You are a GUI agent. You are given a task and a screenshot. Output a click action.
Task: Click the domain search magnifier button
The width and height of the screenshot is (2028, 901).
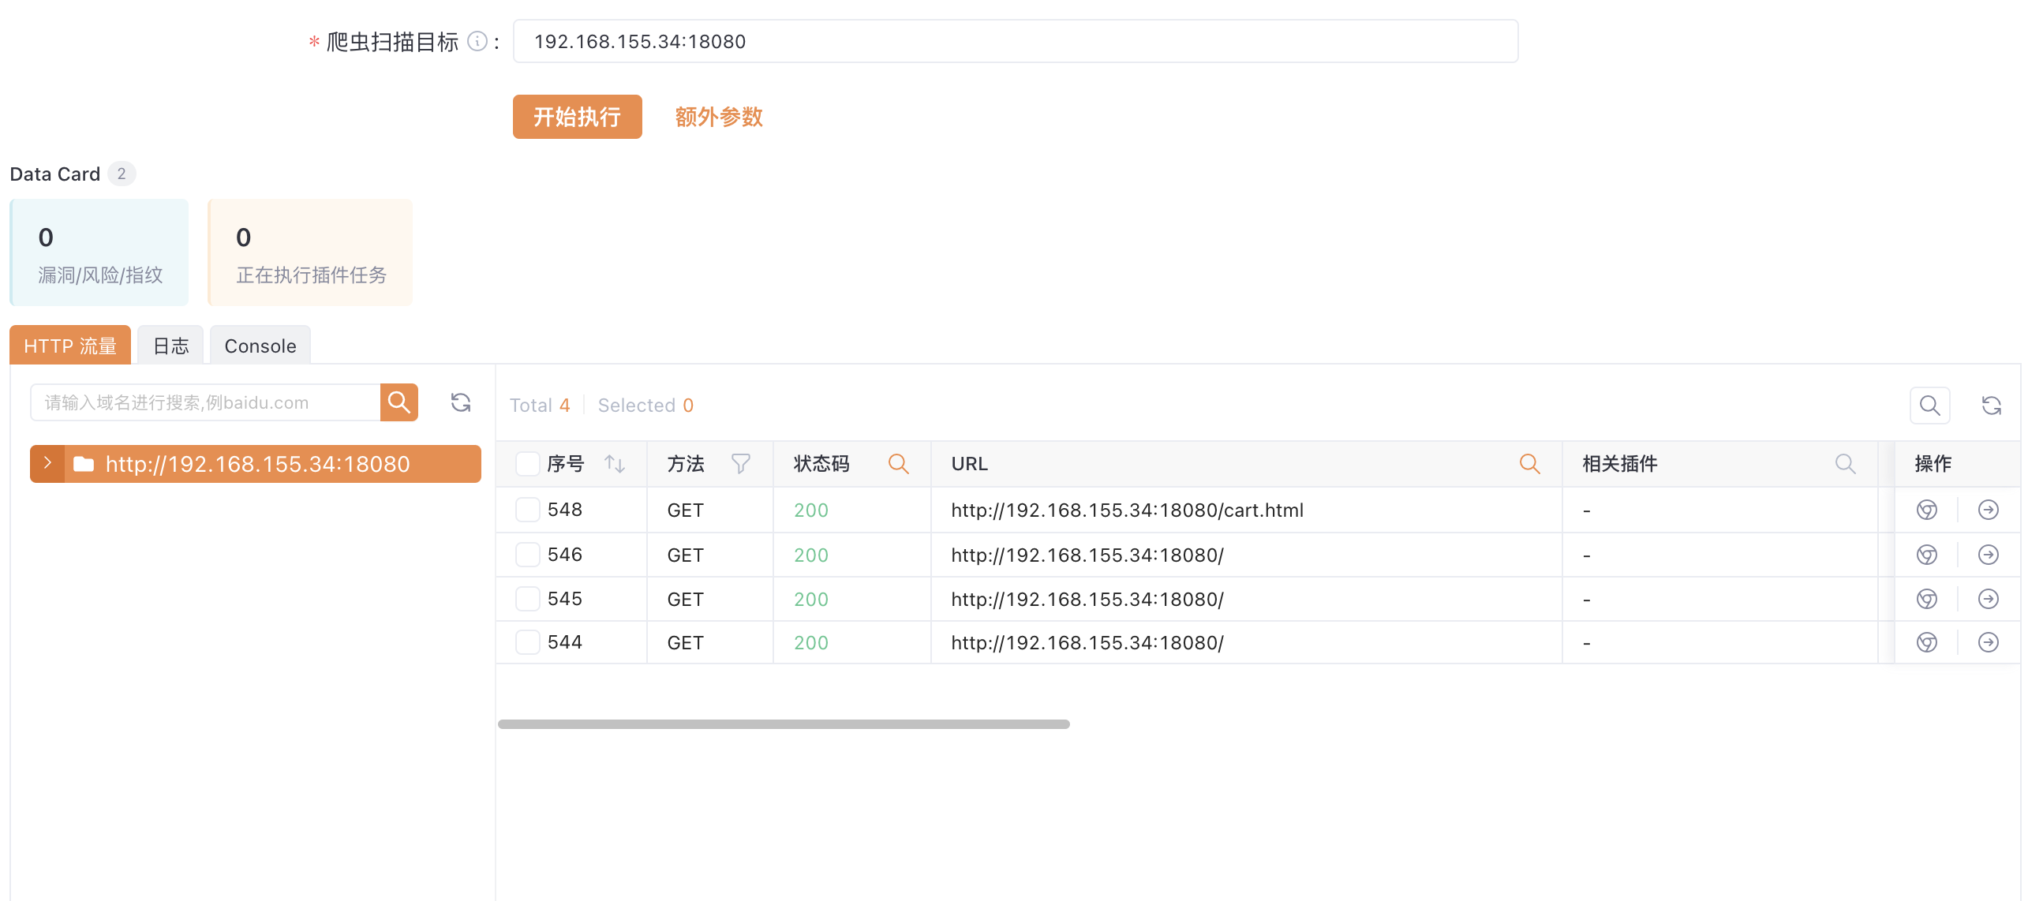[398, 402]
